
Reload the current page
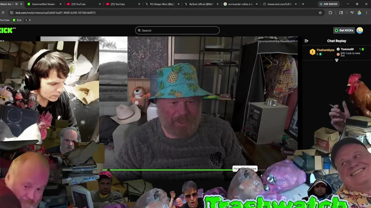(x=3, y=13)
